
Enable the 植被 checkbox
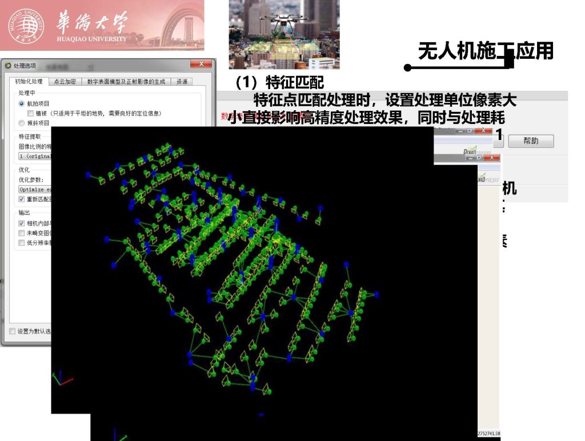(30, 113)
